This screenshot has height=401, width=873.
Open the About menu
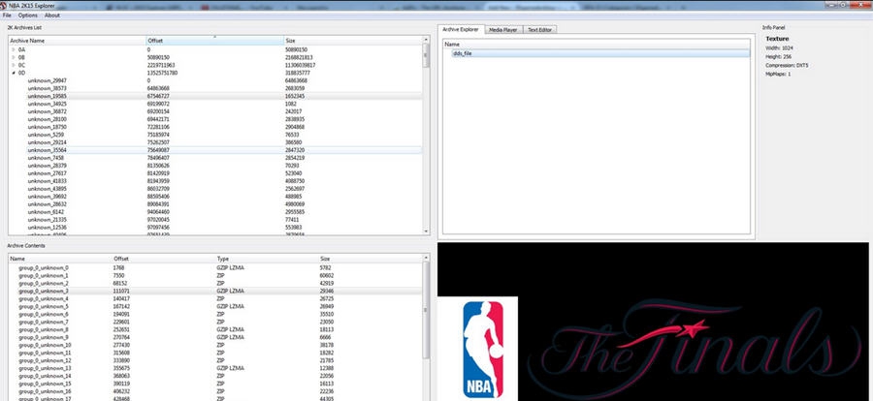(x=52, y=15)
